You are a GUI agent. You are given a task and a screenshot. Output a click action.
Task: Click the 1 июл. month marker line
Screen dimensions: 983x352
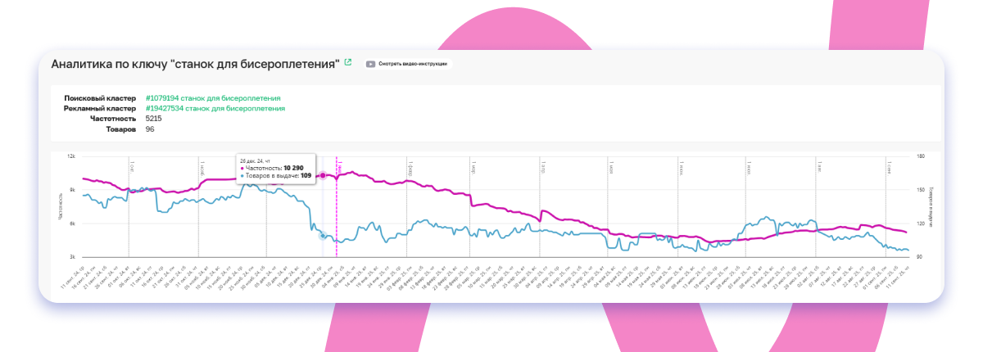(x=745, y=213)
